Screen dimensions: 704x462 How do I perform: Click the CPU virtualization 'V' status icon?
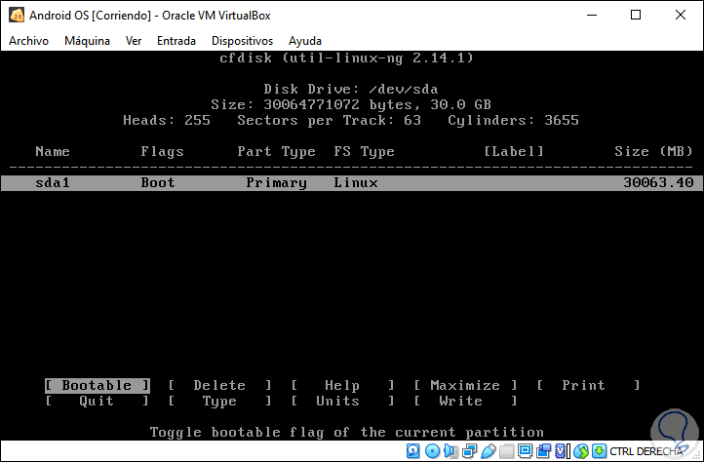click(562, 450)
